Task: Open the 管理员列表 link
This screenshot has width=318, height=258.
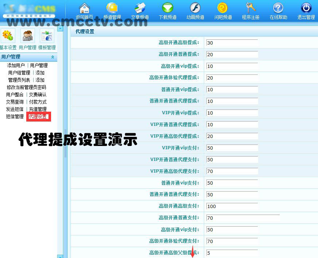Action: coord(19,80)
